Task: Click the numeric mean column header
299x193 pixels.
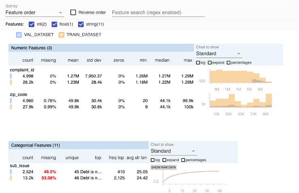Action: tap(73, 60)
